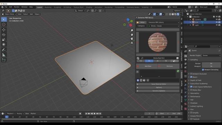Open the Add menu in viewport header
Viewport: 222px width, 125px height.
(31, 14)
